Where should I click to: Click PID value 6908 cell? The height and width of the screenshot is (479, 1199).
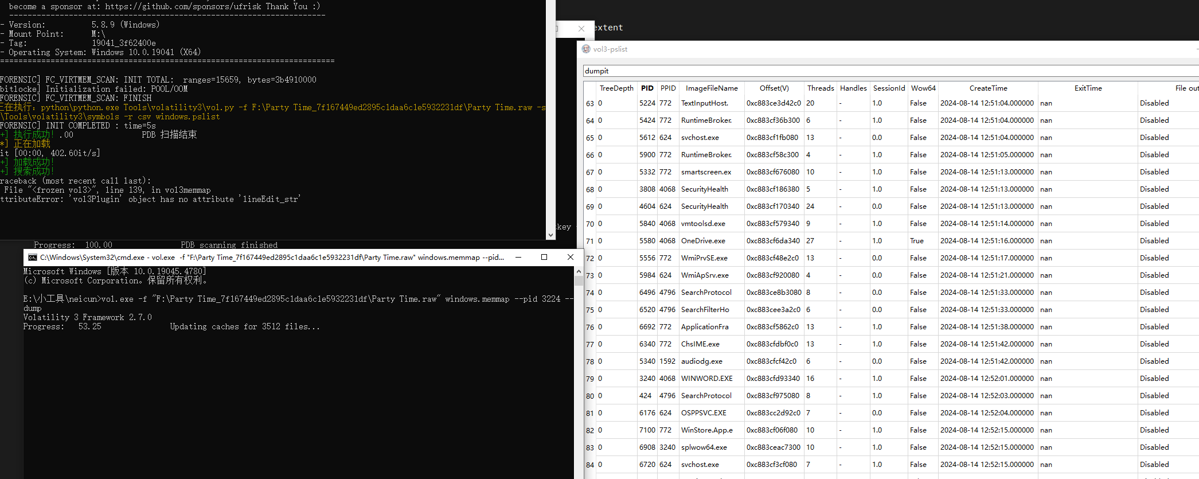647,447
